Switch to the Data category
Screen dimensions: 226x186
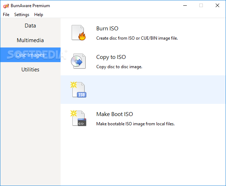(x=30, y=26)
